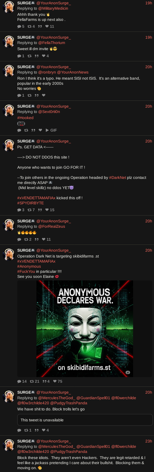This screenshot has width=154, height=472.
Task: Open the 23h timestamp of the last tweet
Action: coord(149,441)
